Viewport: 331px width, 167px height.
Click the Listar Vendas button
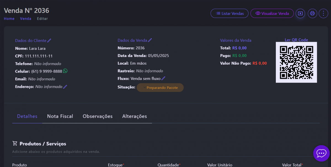[229, 13]
